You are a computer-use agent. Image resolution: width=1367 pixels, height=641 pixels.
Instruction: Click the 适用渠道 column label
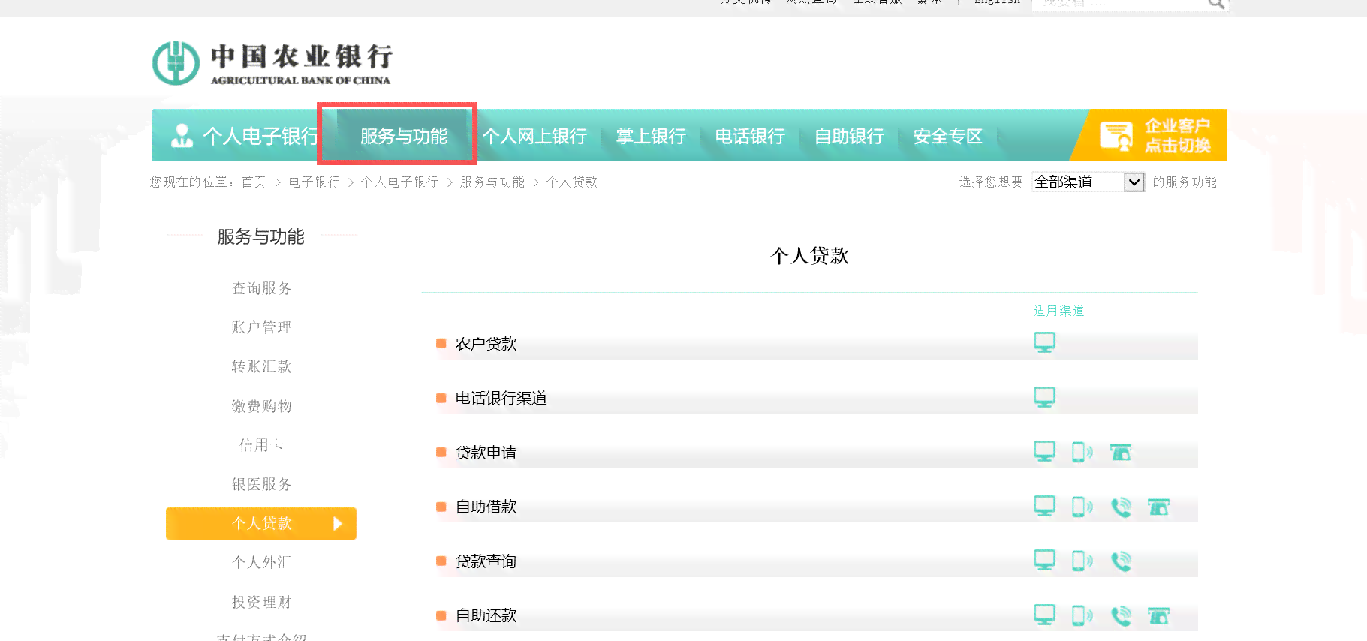(1058, 311)
